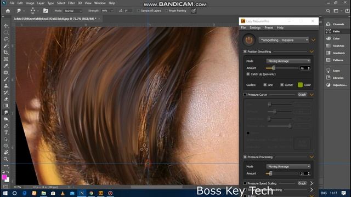
Task: Toggle the Cursor guide checkbox
Action: pyautogui.click(x=282, y=85)
